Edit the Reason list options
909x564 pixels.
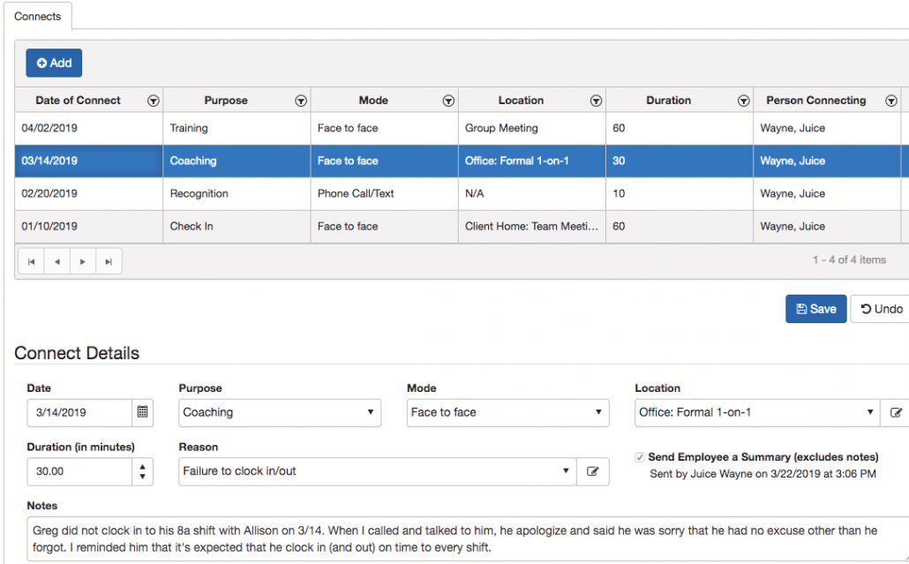pos(592,471)
